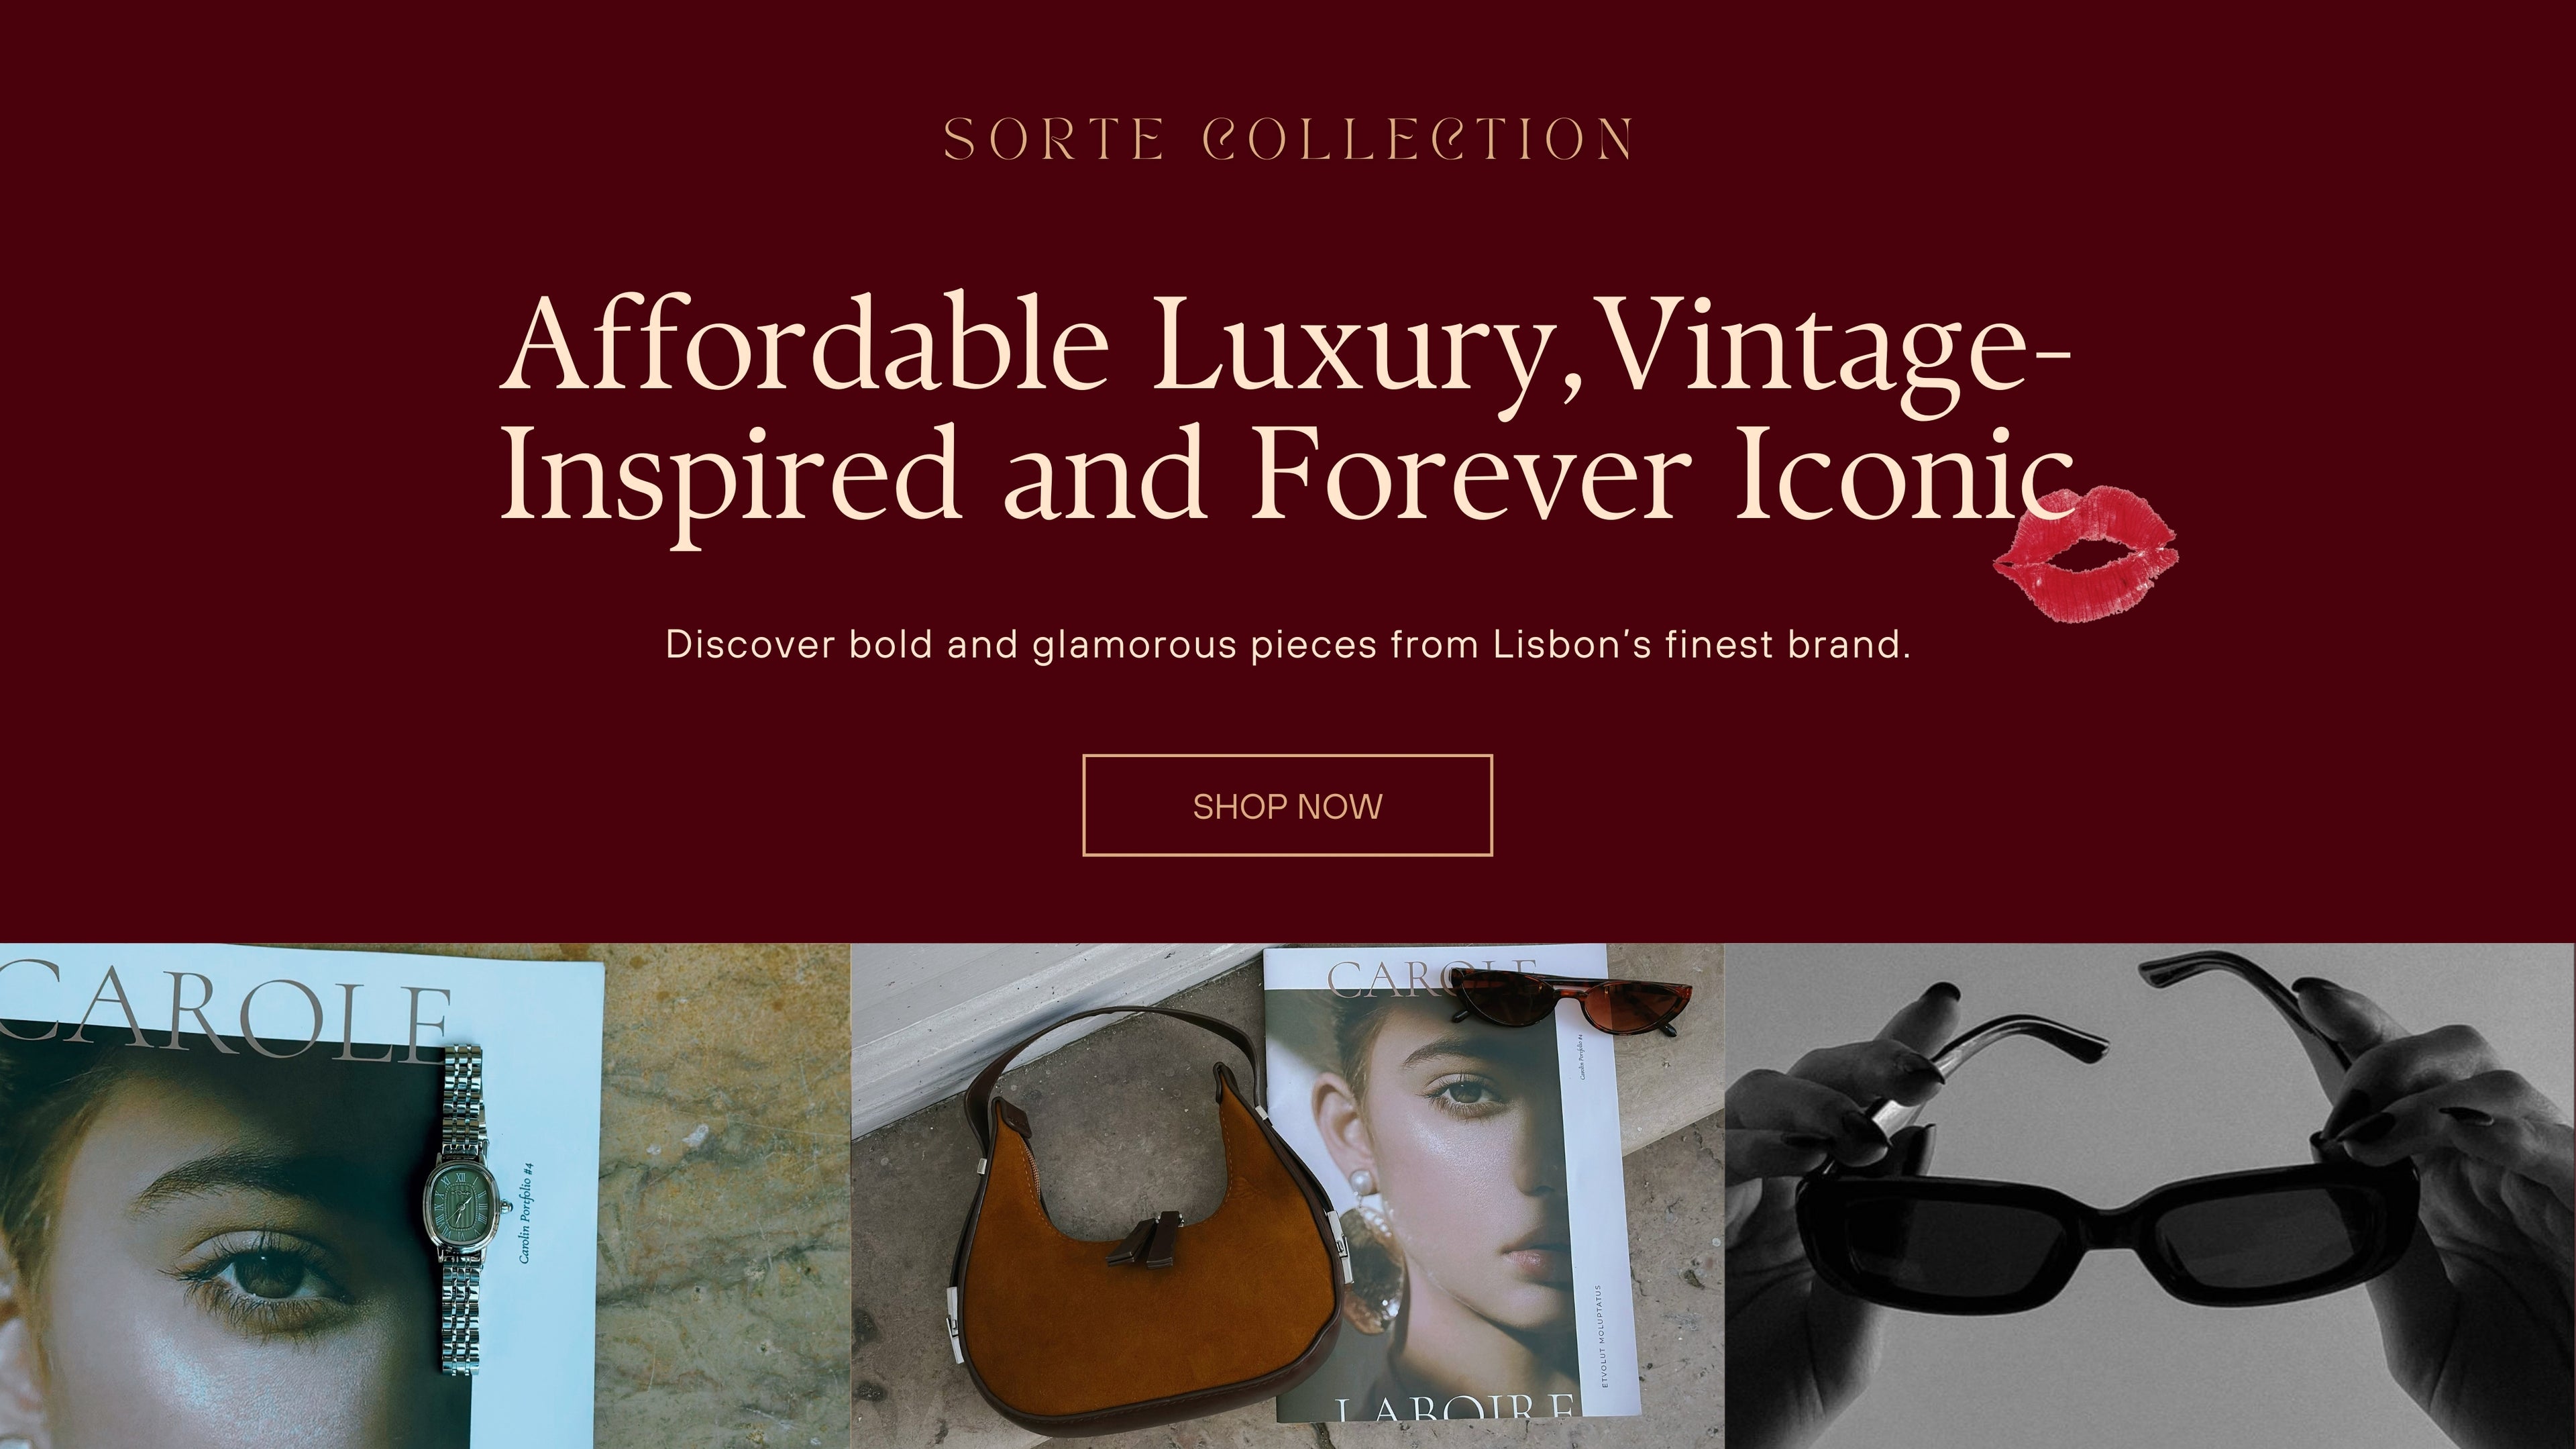Click the SHOP NOW button

(1287, 805)
